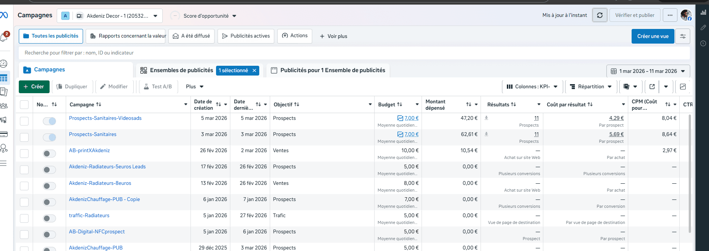
Task: Click the refresh data icon button
Action: tap(600, 15)
